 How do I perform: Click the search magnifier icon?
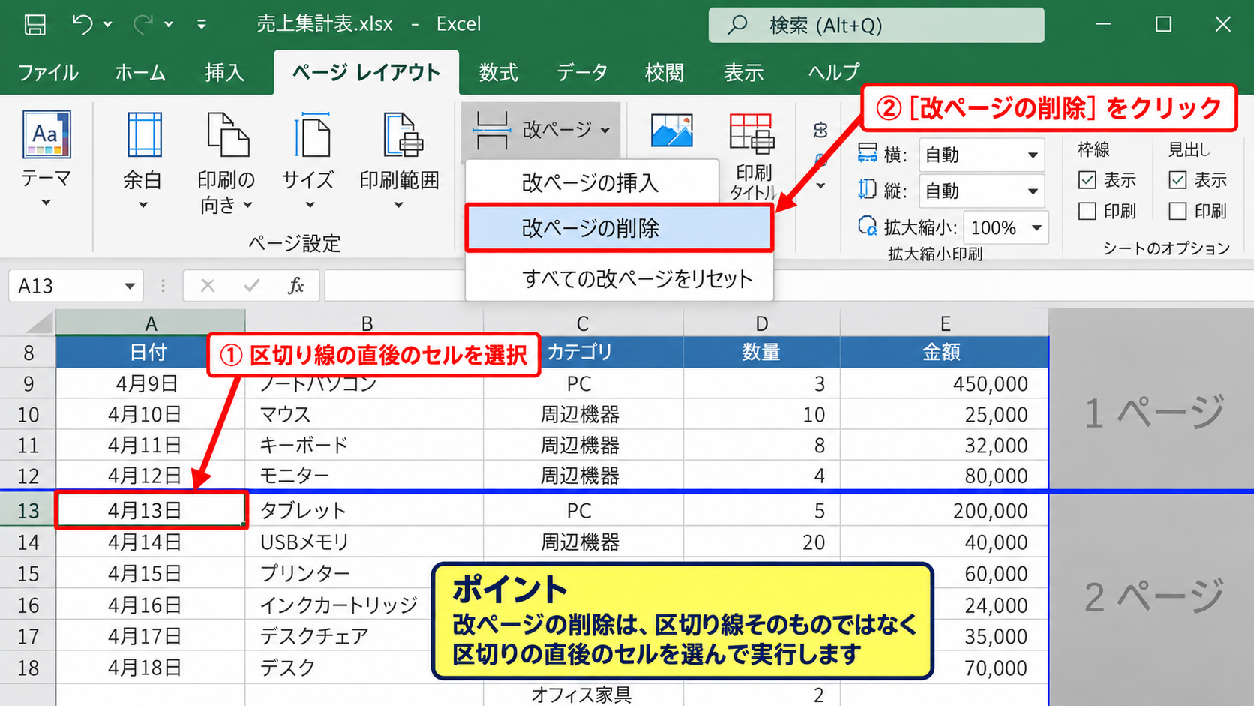(x=738, y=25)
